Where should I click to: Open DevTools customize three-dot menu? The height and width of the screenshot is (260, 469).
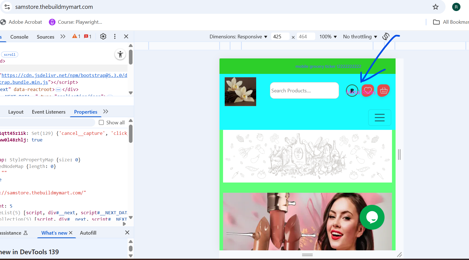pos(115,36)
